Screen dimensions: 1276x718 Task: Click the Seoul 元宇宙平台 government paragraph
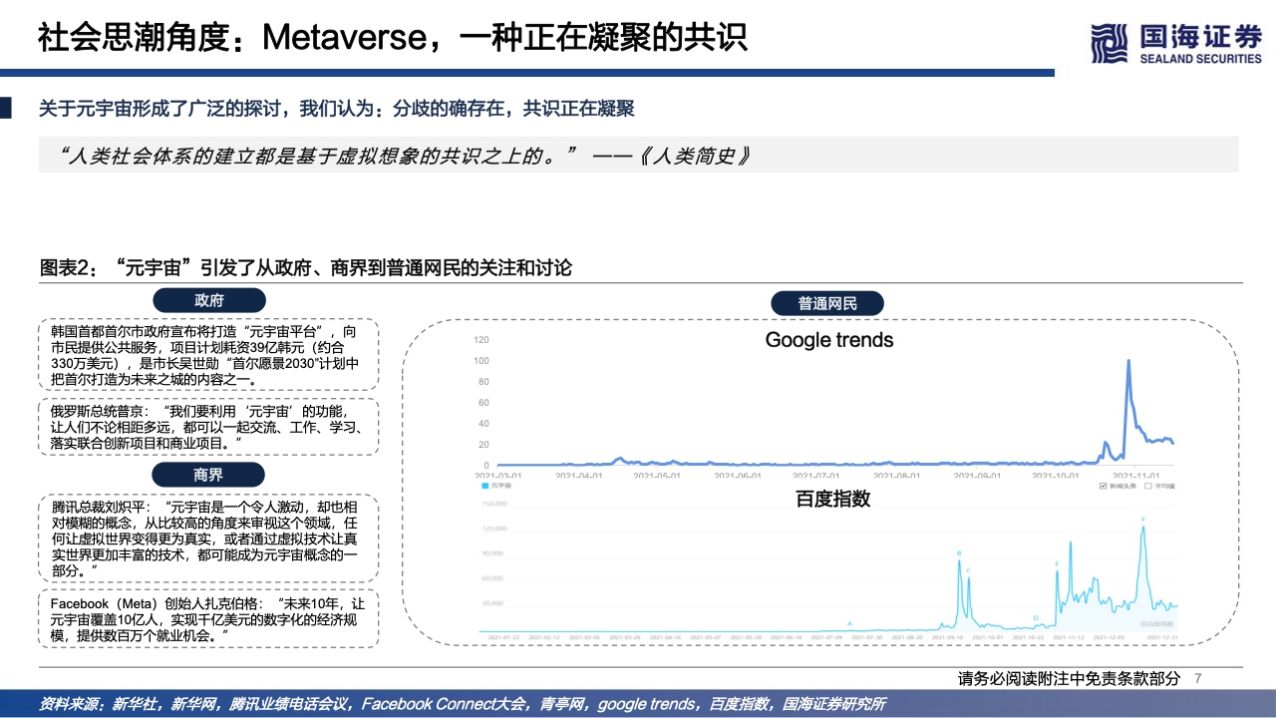pos(209,354)
